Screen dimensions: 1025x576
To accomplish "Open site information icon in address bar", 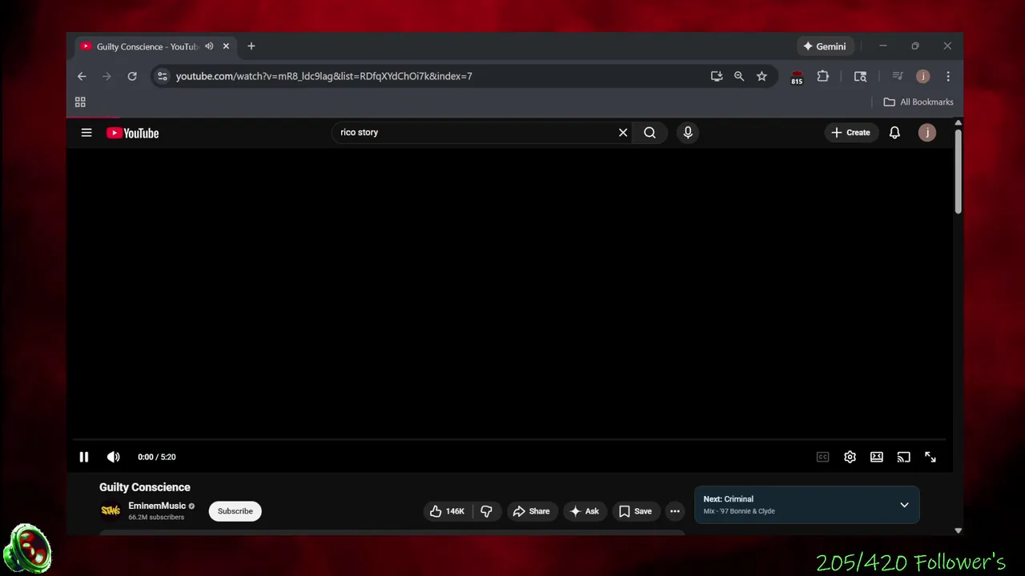I will 163,76.
